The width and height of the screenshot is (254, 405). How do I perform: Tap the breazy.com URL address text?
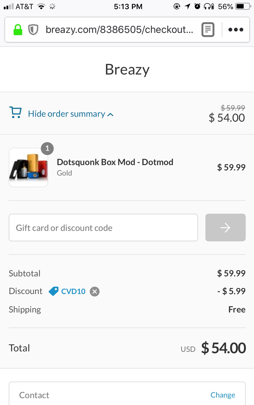119,30
